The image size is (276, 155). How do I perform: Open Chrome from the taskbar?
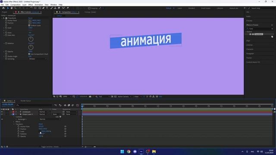point(129,152)
